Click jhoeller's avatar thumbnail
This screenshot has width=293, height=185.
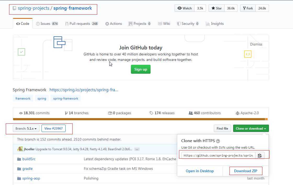20,149
